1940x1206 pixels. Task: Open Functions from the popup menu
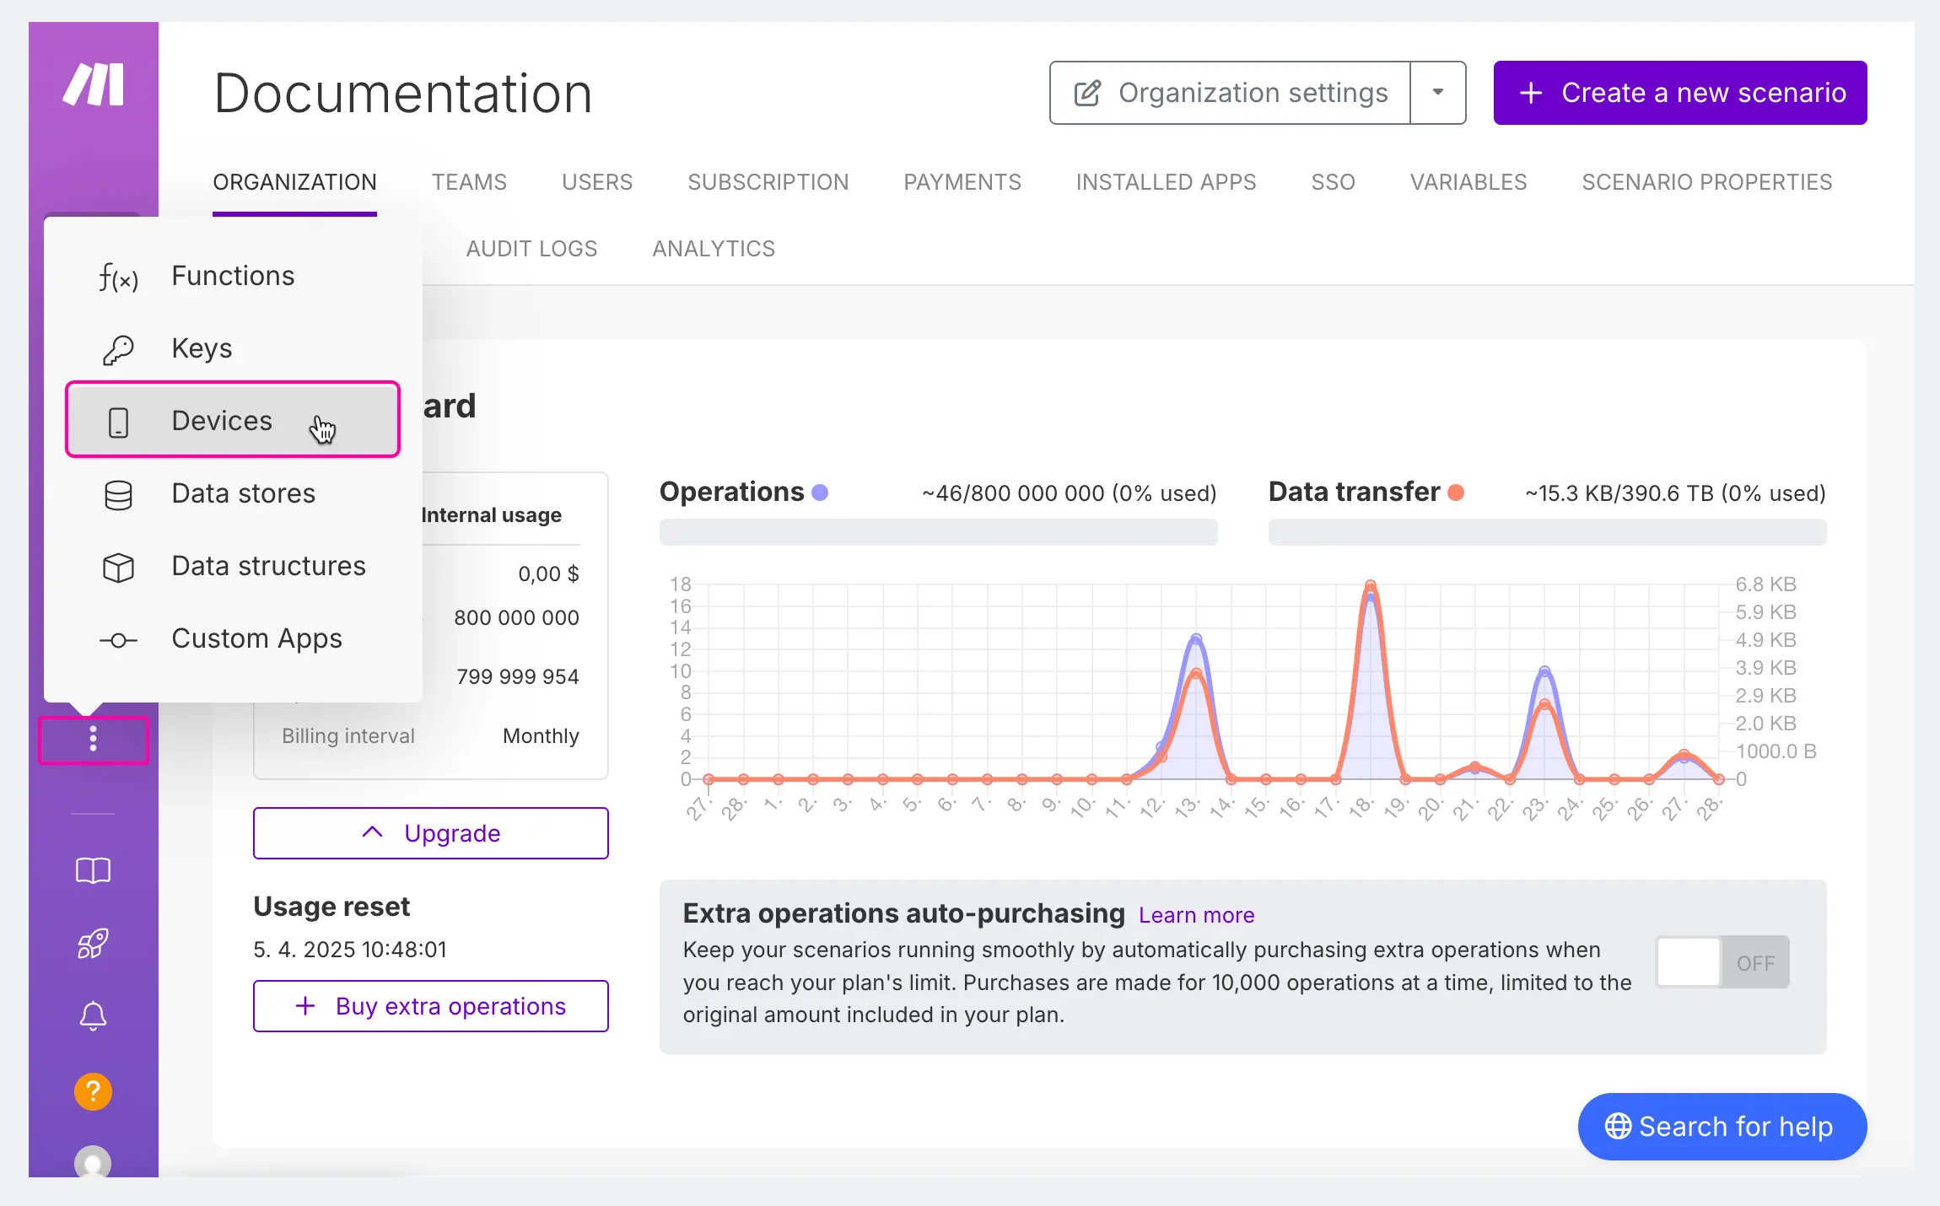pyautogui.click(x=233, y=276)
